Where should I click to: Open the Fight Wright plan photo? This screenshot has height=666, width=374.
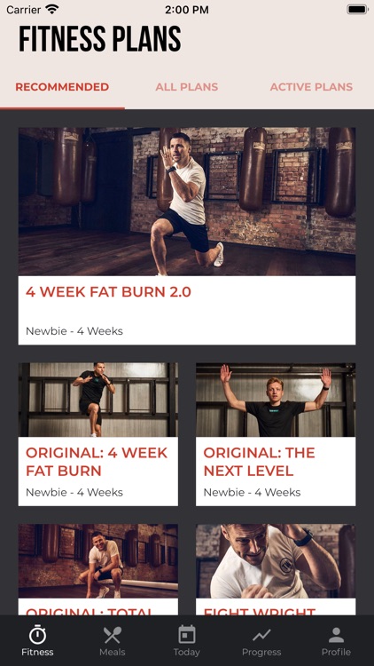(x=276, y=561)
